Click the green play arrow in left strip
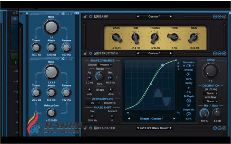The height and width of the screenshot is (144, 231). tap(16, 62)
